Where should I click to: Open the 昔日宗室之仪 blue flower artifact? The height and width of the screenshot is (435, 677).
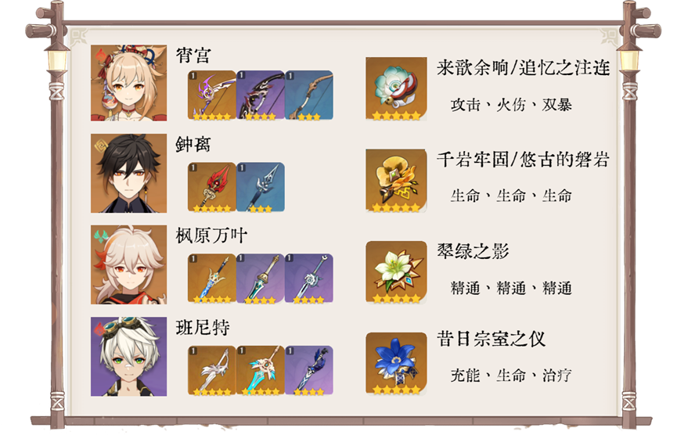click(396, 363)
